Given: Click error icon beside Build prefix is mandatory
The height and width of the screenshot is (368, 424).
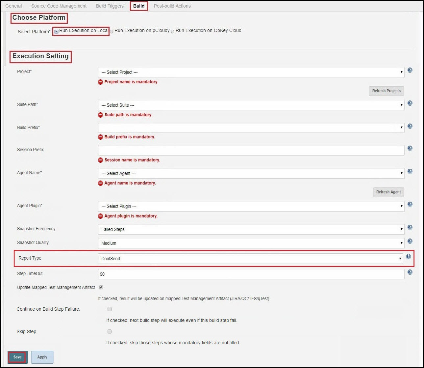Looking at the screenshot, I should 101,137.
